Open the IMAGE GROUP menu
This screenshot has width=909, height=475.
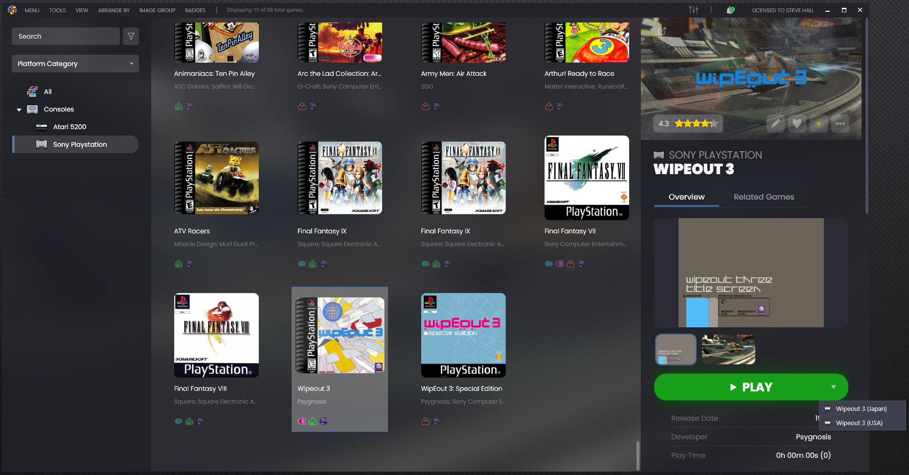coord(158,10)
